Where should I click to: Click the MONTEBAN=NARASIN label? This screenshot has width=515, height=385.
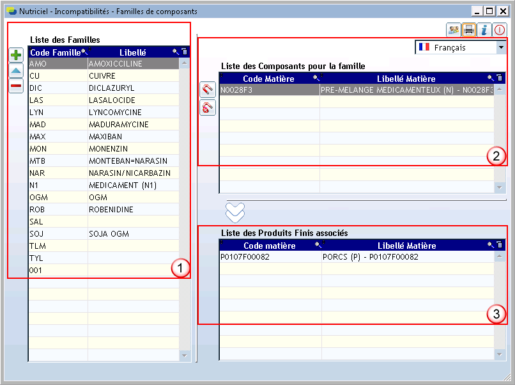point(128,161)
